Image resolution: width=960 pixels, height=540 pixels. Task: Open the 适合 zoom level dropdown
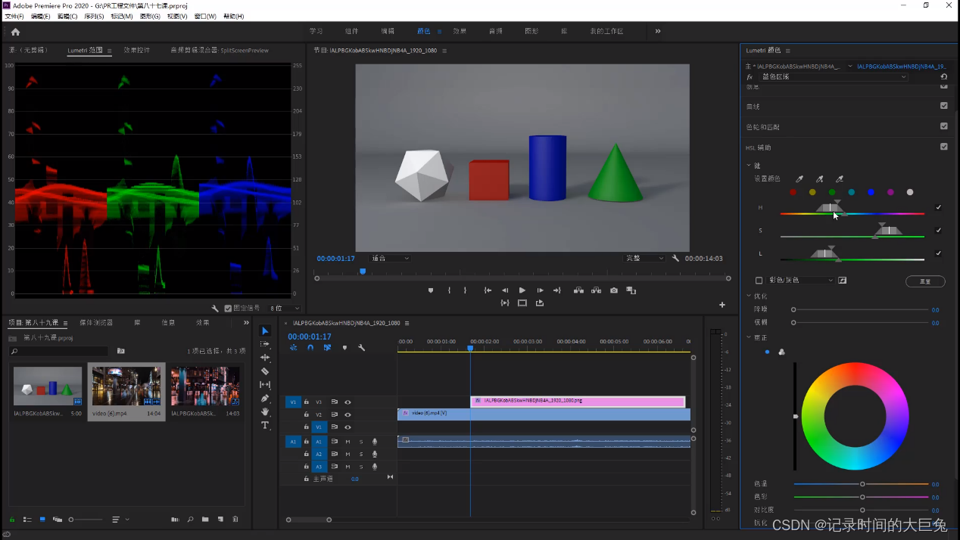[390, 259]
